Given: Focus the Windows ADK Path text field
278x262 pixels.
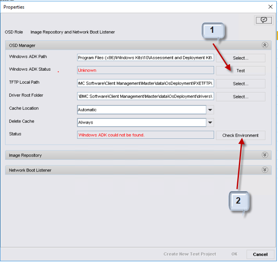Looking at the screenshot, I should click(146, 58).
